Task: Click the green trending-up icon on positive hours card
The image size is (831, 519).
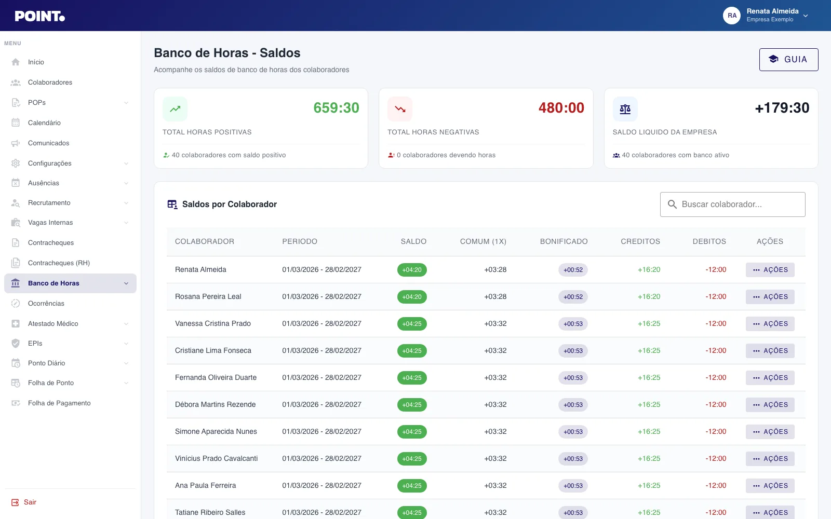Action: (175, 109)
